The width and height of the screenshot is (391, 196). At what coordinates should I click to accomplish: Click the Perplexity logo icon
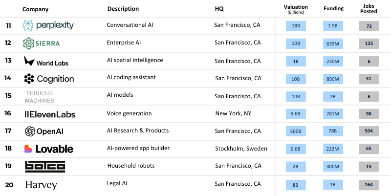pyautogui.click(x=29, y=26)
